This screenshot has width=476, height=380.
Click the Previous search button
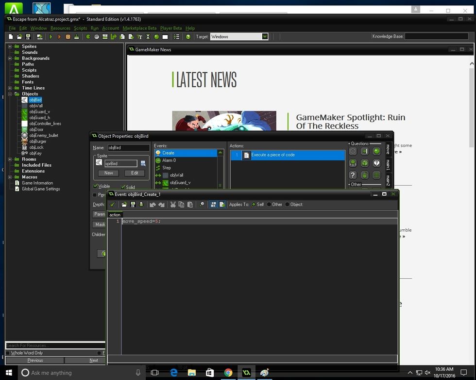tap(35, 360)
